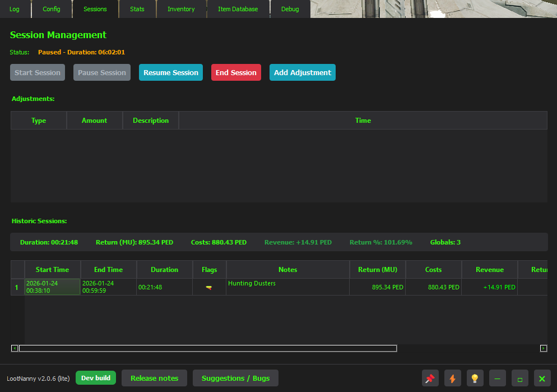
Task: Open Suggestions / Bugs
Action: (235, 378)
